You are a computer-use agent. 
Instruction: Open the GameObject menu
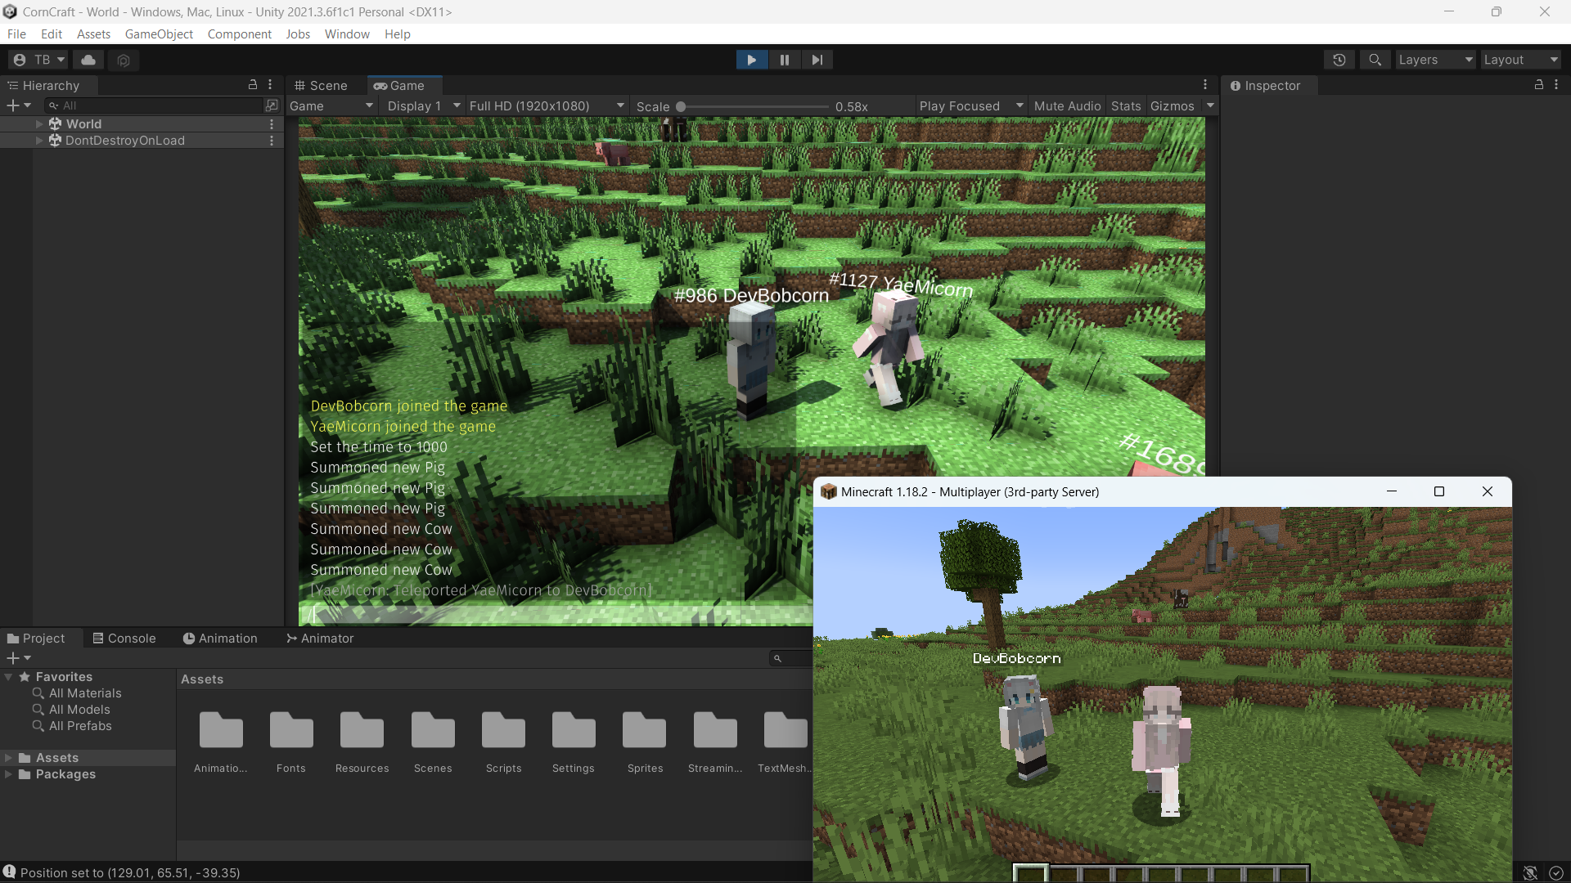coord(159,34)
